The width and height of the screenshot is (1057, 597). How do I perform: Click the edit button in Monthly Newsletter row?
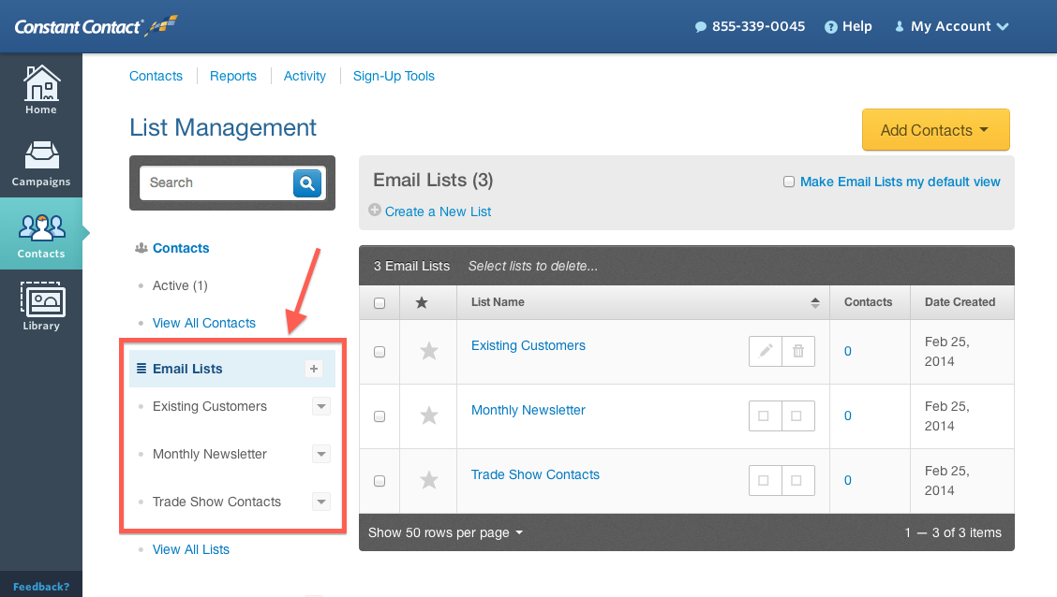(766, 415)
